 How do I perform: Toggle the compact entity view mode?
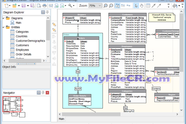coord(123,6)
